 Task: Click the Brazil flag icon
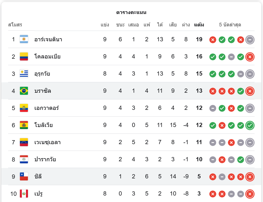pyautogui.click(x=24, y=91)
